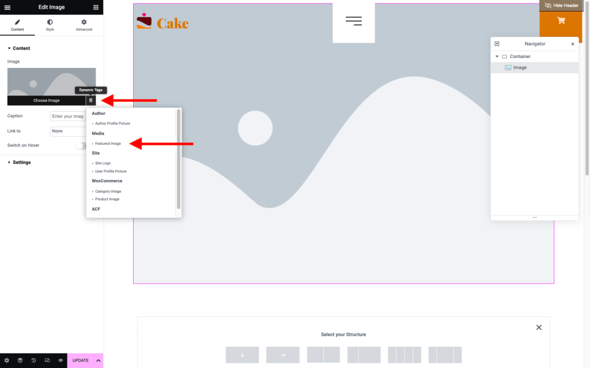Expand the Settings section
Image resolution: width=590 pixels, height=368 pixels.
[x=21, y=162]
